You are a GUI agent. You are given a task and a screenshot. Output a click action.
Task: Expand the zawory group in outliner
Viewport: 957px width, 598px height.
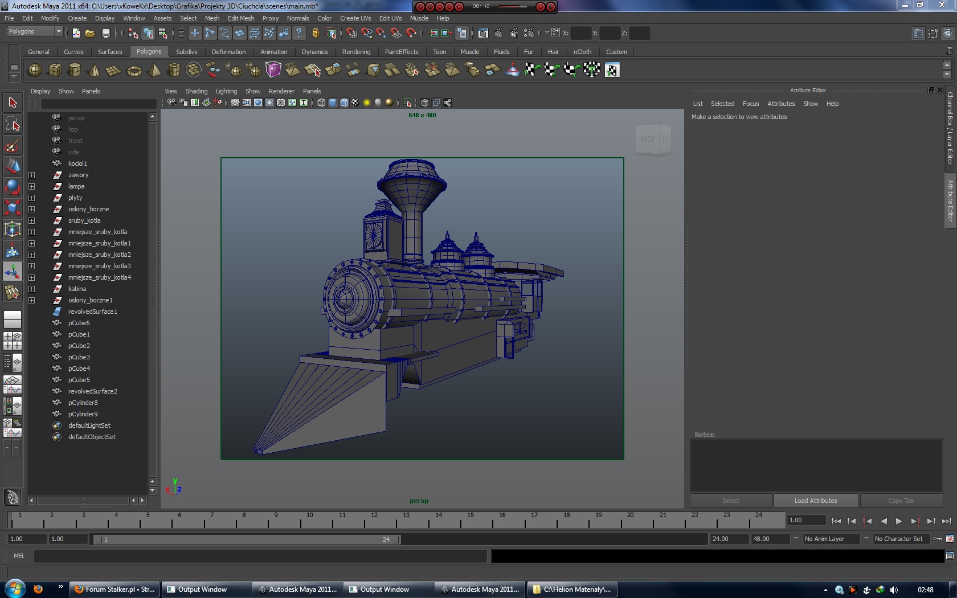coord(32,175)
